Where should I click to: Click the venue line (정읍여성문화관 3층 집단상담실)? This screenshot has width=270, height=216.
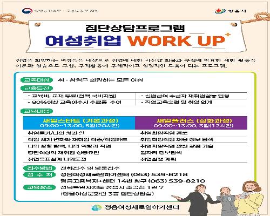[x=107, y=194]
